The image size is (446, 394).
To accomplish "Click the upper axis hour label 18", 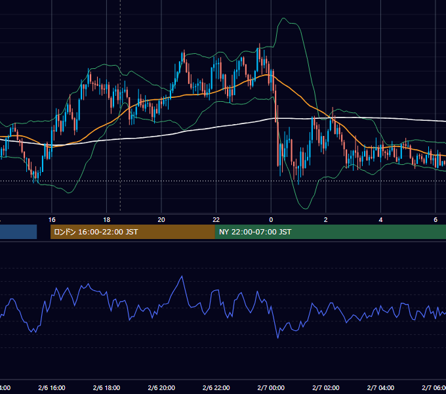I will (107, 220).
